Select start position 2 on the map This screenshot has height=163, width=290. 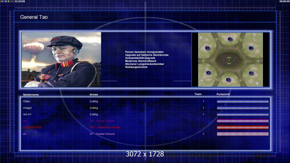coord(230,39)
